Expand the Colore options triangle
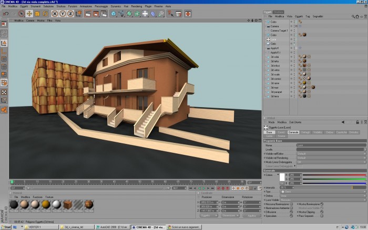Viewport: 368px width, 230px height. point(278,175)
